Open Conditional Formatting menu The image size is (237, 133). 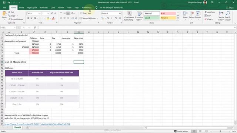[129, 16]
